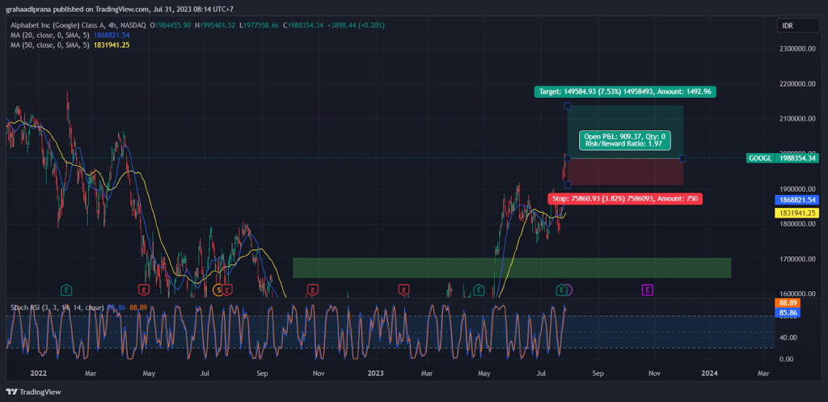Click the purple upcoming earnings marker
This screenshot has height=402, width=828.
coord(648,290)
